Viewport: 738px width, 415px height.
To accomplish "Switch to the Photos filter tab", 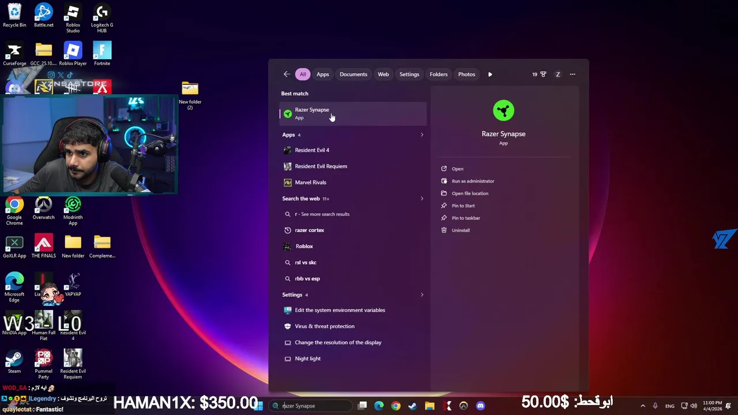I will point(466,74).
